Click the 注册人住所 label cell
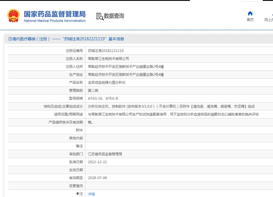The height and width of the screenshot is (197, 273). [47, 67]
